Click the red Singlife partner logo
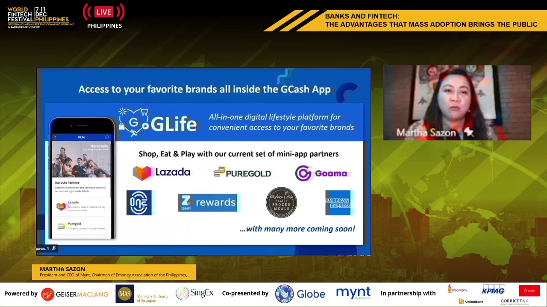Viewport: 547px width, 307px height. (529, 291)
